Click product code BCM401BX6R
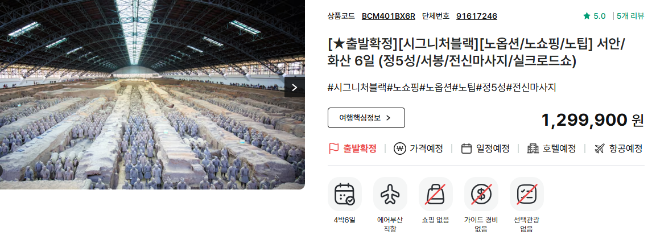The image size is (652, 239). (x=389, y=16)
